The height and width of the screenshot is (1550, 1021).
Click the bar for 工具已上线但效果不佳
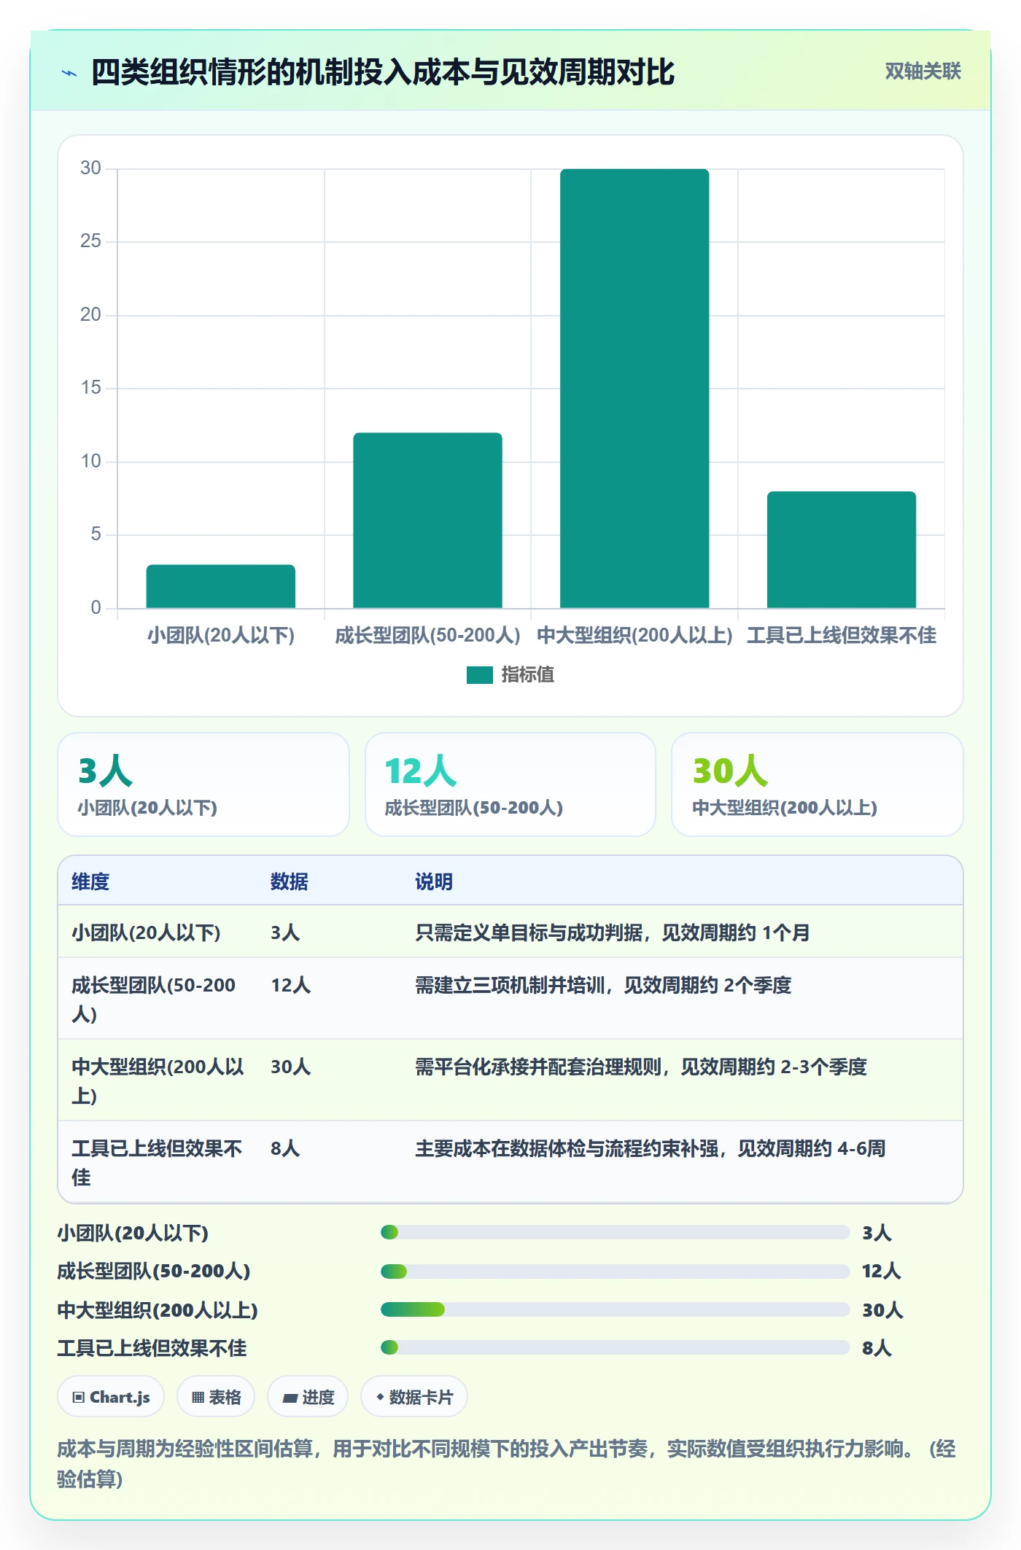842,550
